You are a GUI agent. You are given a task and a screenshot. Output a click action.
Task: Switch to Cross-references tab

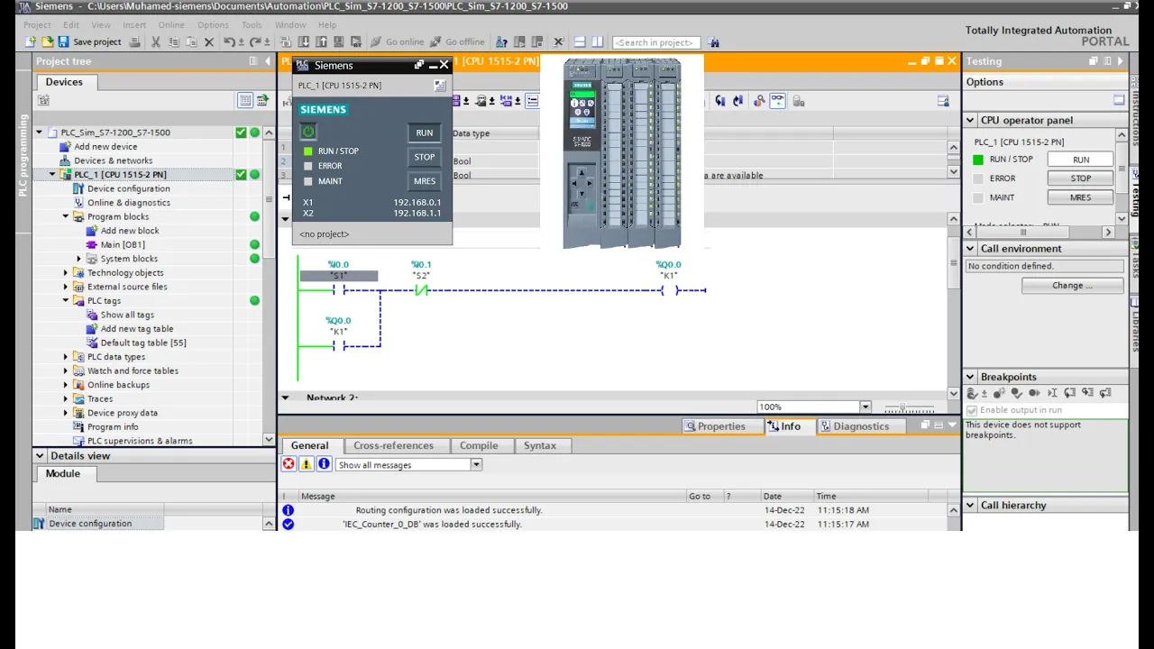point(393,445)
